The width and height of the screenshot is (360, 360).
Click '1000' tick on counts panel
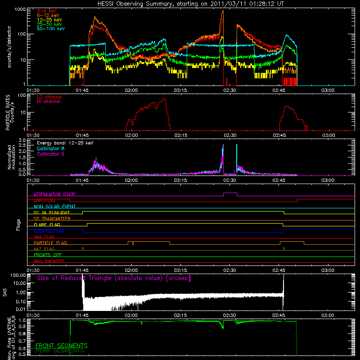20,9
